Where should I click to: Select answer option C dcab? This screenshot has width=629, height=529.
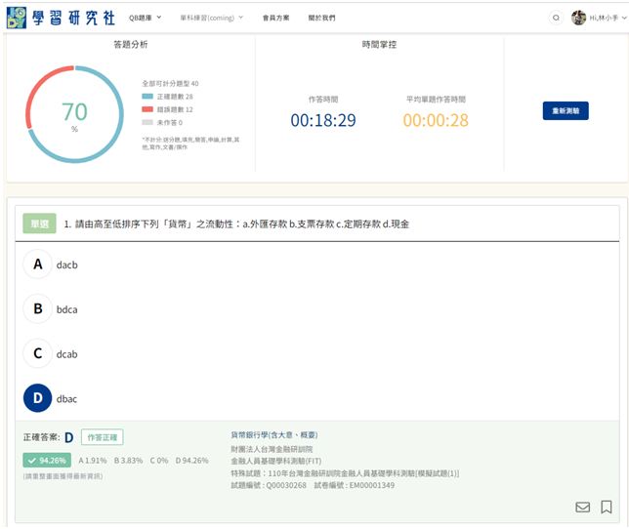point(37,353)
